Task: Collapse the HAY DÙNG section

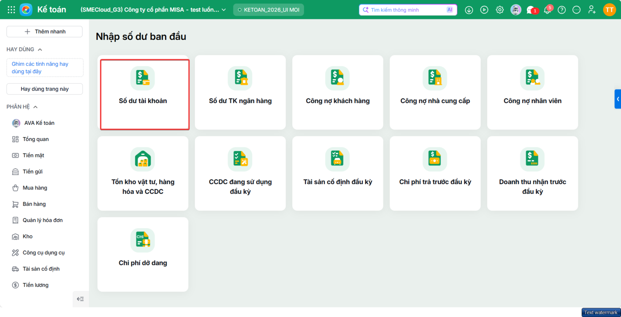Action: point(40,50)
